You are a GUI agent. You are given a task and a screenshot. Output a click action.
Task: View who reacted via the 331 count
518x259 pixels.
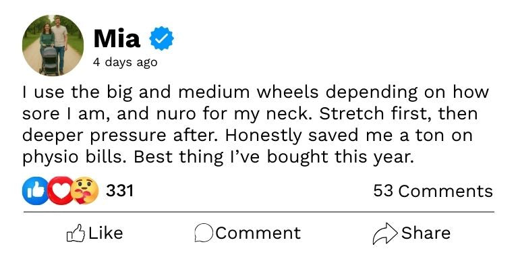(x=119, y=191)
